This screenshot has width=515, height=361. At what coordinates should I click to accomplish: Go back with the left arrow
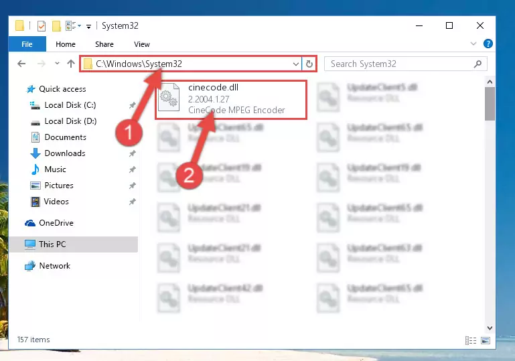21,64
